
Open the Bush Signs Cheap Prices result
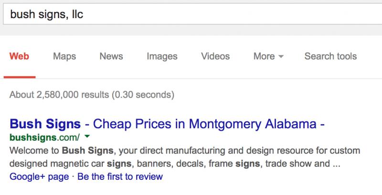(167, 124)
